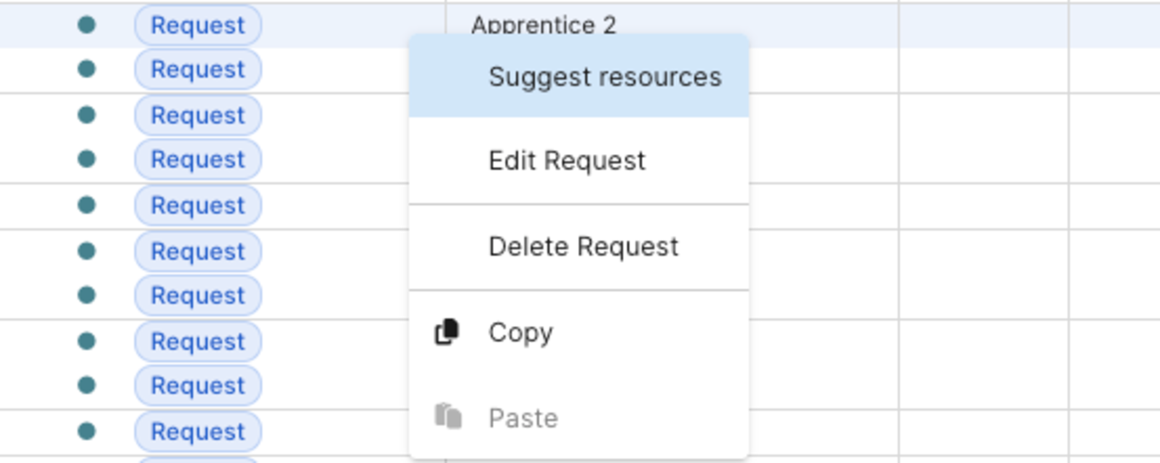Click the greyed-out Paste icon

448,416
